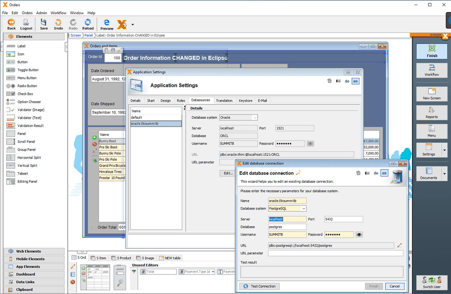Show the password in the Edit database connection dialog
Screen dimensions: 451x294
359,234
